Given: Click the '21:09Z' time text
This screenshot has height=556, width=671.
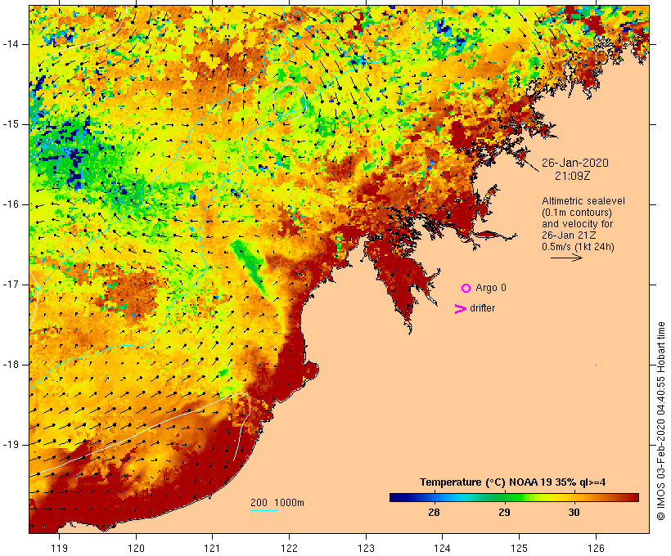Looking at the screenshot, I should click(x=573, y=176).
